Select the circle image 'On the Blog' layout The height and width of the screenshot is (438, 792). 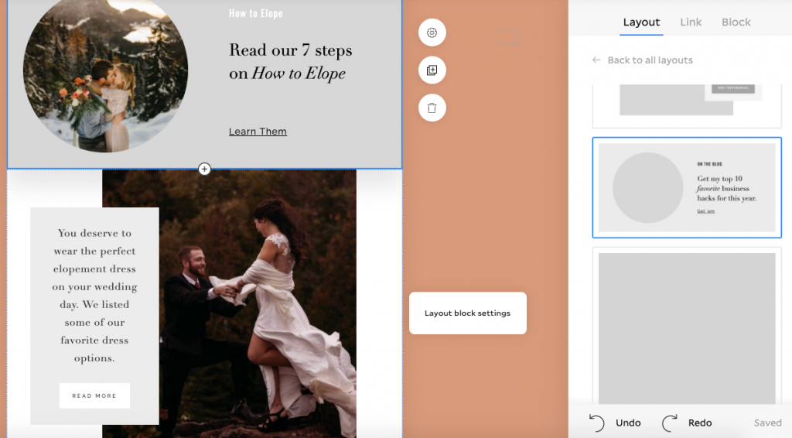pos(686,188)
